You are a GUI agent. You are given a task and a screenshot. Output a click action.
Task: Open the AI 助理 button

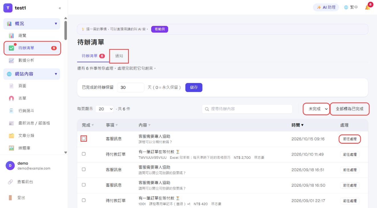(x=326, y=7)
